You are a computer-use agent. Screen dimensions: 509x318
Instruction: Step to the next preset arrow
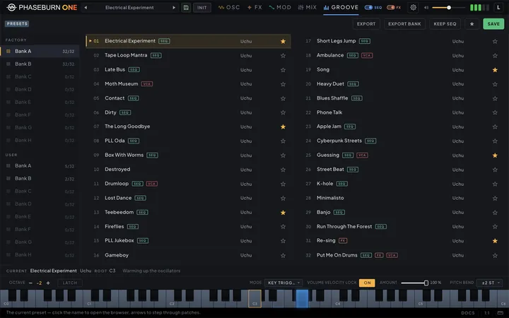tap(174, 8)
